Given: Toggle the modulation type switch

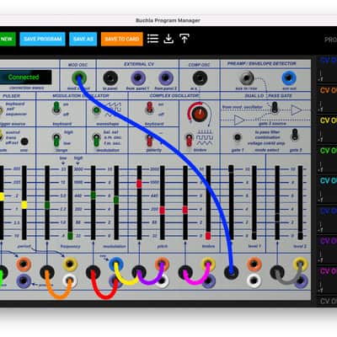Looking at the screenshot, I should point(96,140).
